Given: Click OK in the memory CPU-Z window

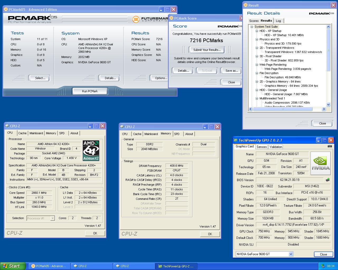Looking at the screenshot, I should (210, 234).
